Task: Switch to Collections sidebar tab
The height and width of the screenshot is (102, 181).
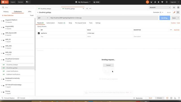Action: click(x=18, y=12)
